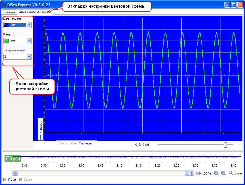Viewport: 245px width, 185px height.
Task: Expand the Толщина линий dropdown
Action: pyautogui.click(x=29, y=56)
